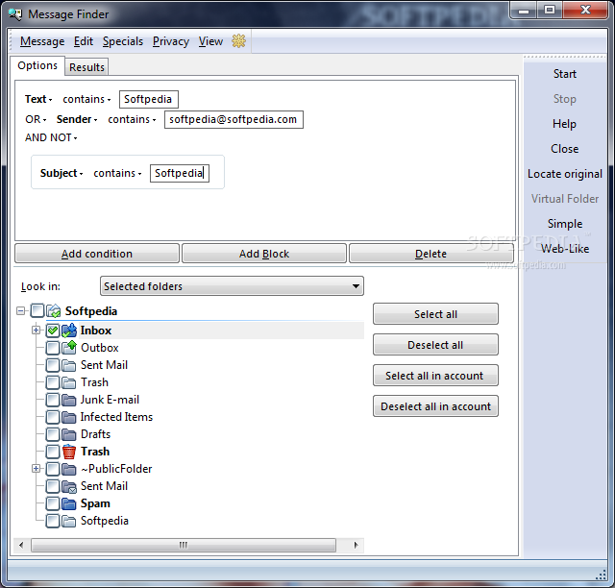
Task: Start the message search
Action: point(565,74)
